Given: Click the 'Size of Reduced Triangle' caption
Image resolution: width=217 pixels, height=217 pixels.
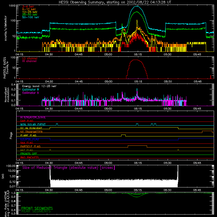Looking at the screenshot, I should click(69, 168).
